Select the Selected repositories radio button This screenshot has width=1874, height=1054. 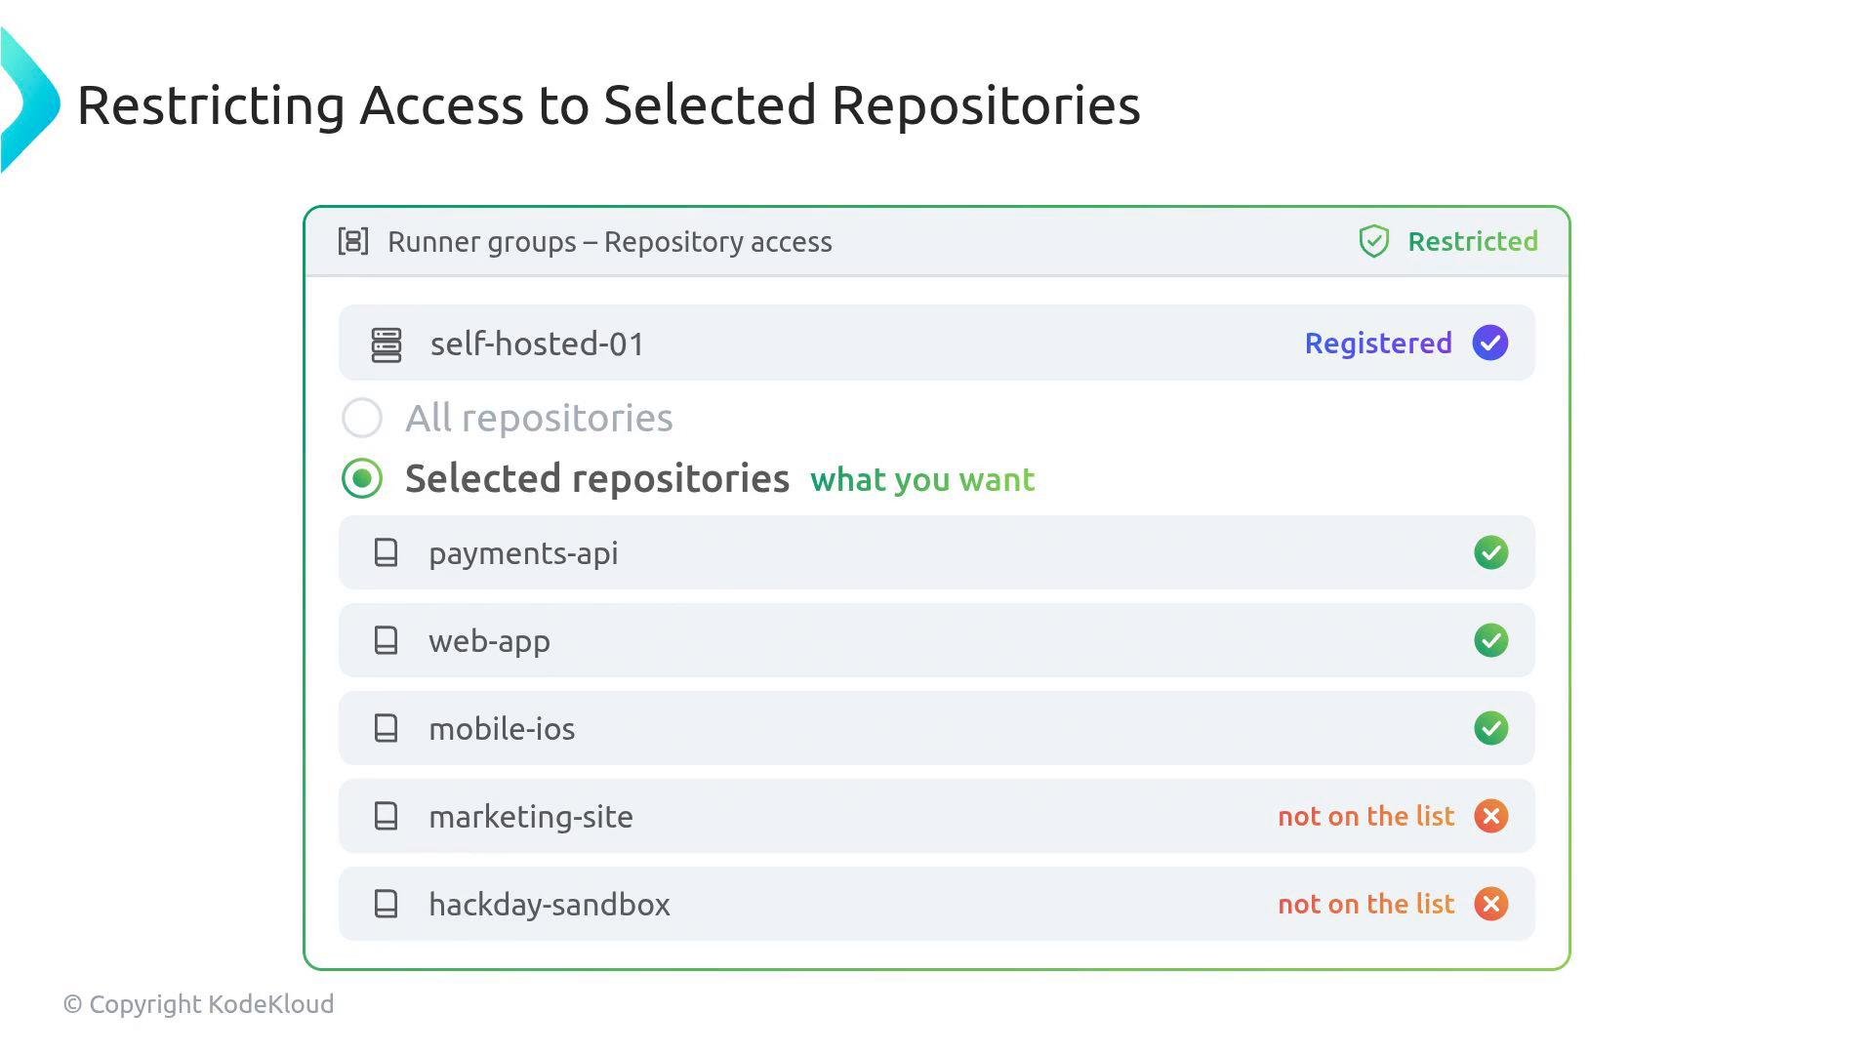(362, 478)
